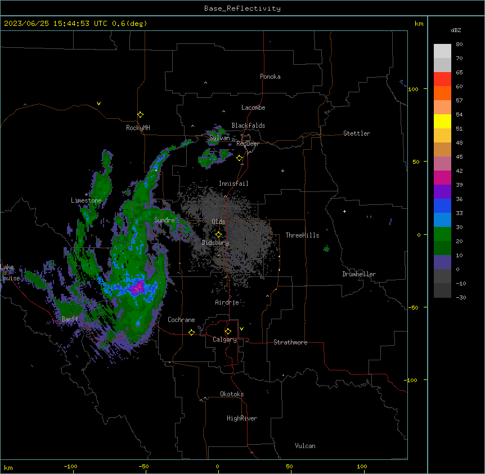Viewport: 485px width, 474px height.
Task: Click the Sylvan label
Action: (219, 138)
